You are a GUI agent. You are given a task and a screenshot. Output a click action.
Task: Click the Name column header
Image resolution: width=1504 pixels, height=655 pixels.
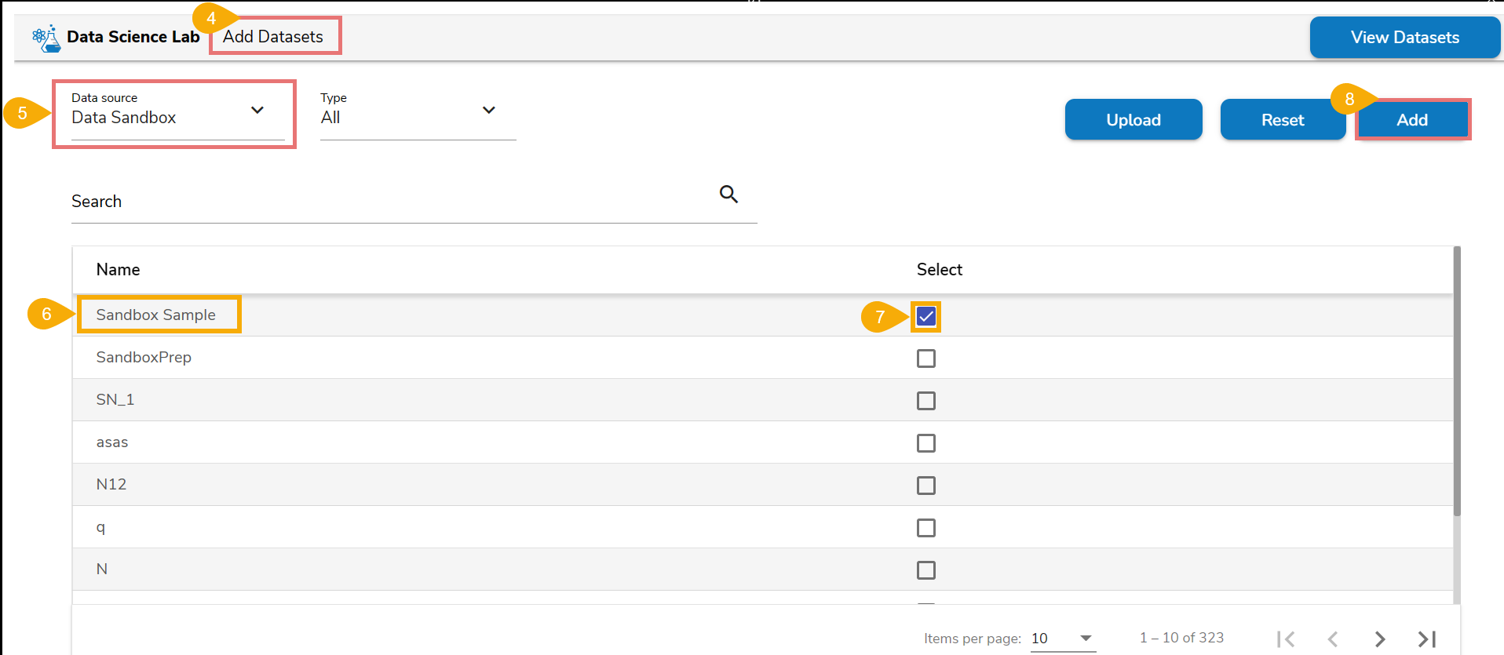pos(119,270)
